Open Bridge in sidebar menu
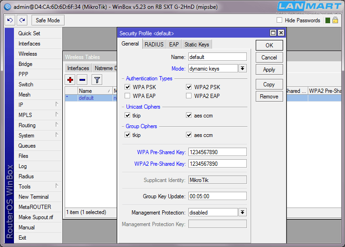 (38, 64)
